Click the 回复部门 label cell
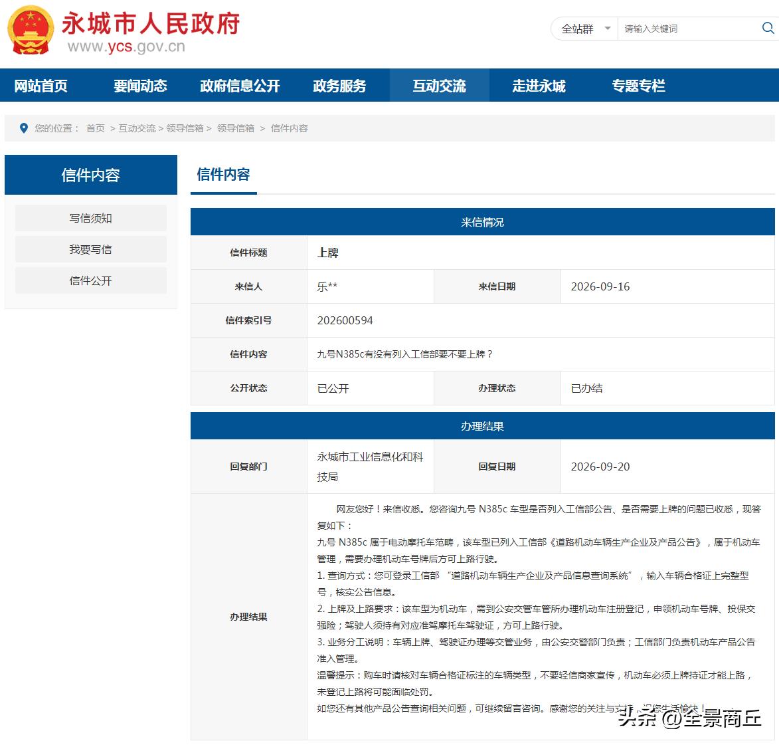This screenshot has height=745, width=779. point(248,467)
